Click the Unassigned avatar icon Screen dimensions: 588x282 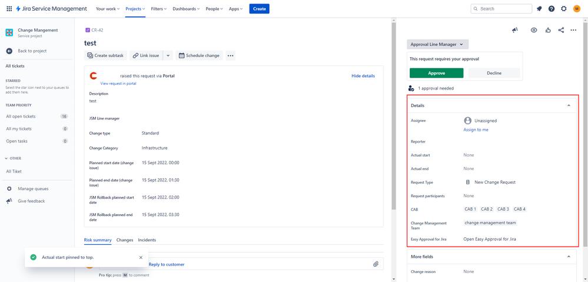tap(467, 121)
